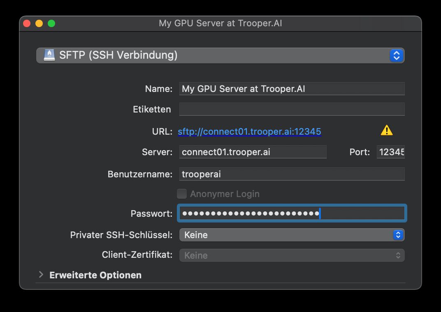
Task: Click the Port label
Action: tap(360, 152)
